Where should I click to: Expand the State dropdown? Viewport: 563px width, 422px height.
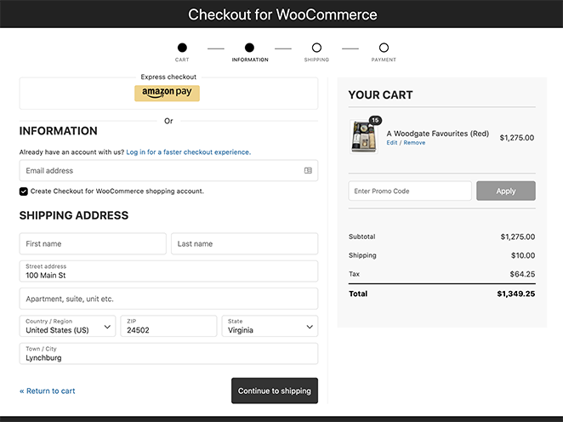tap(270, 326)
